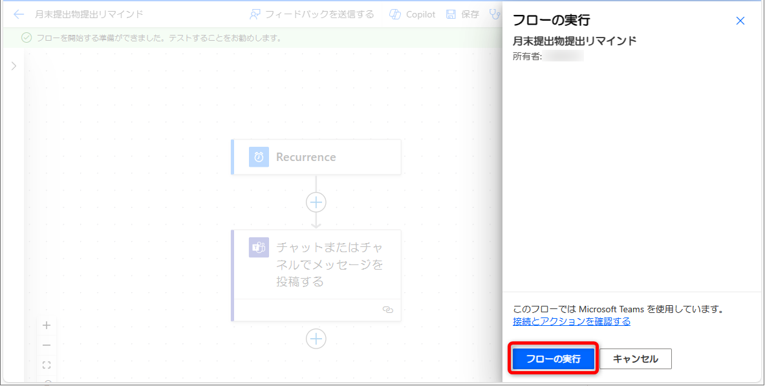
Task: Select the Recurrence trigger label
Action: tap(306, 157)
